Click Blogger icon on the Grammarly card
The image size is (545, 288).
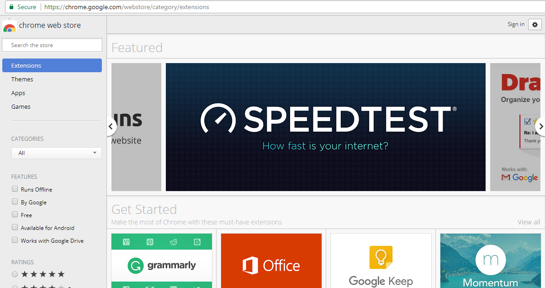[x=197, y=242]
